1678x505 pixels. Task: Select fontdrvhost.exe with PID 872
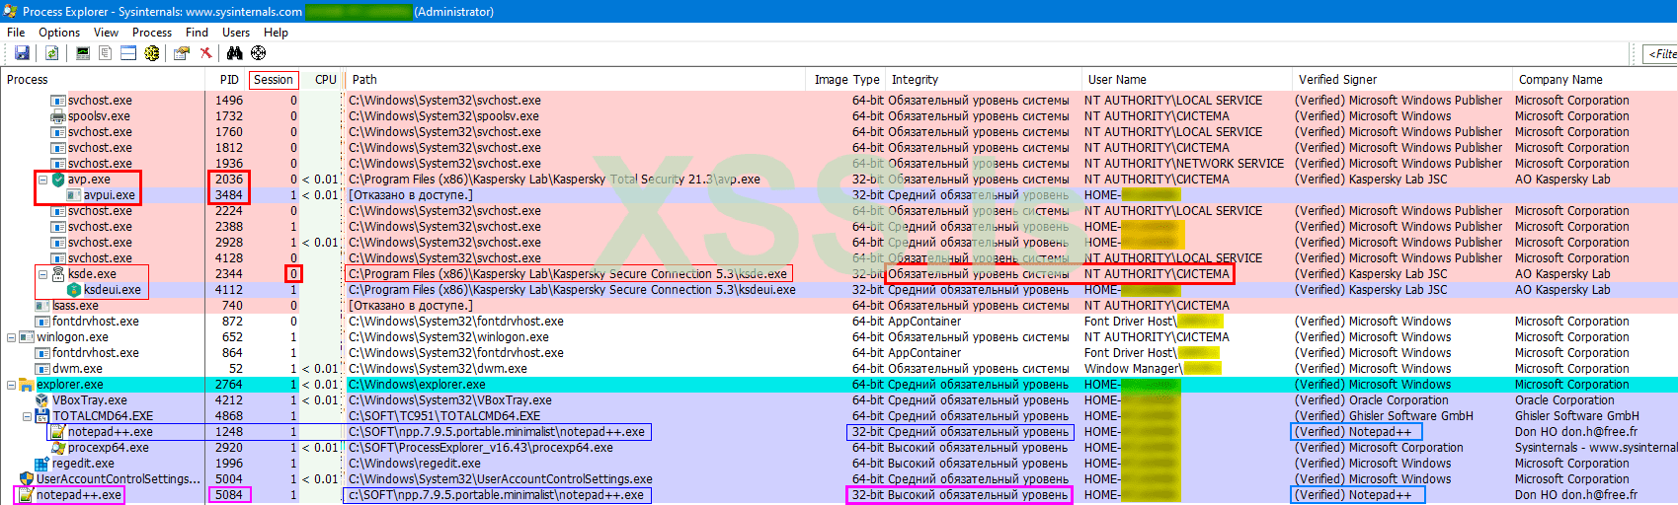point(839,322)
